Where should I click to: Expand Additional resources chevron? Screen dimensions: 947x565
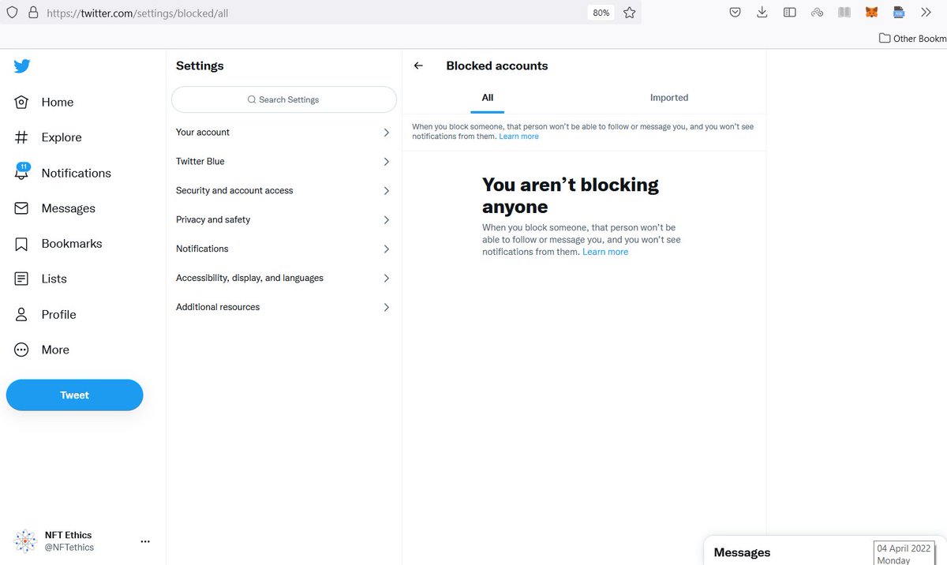point(386,308)
